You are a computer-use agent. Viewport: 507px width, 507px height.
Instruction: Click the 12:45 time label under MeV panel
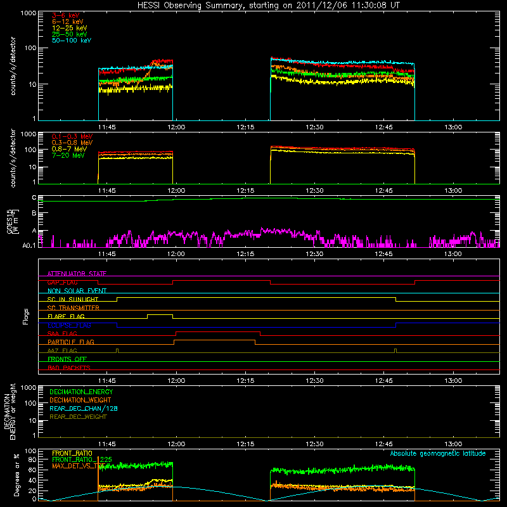pyautogui.click(x=384, y=191)
